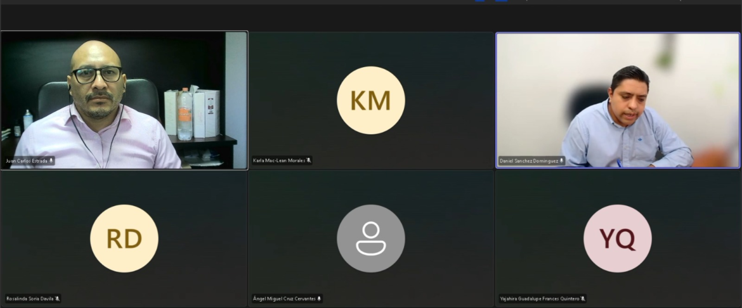The height and width of the screenshot is (308, 742).
Task: Click Juan Carlos Estrada's microphone icon
Action: [51, 161]
